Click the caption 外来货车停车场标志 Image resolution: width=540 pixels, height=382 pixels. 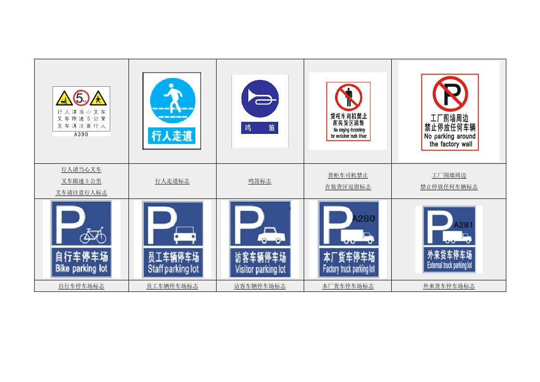[x=449, y=286]
